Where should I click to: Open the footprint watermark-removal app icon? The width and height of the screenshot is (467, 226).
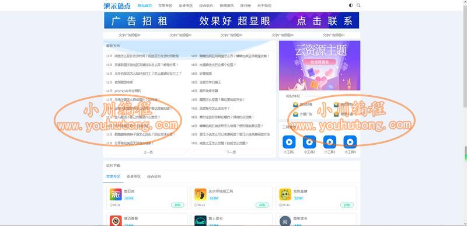[200, 194]
